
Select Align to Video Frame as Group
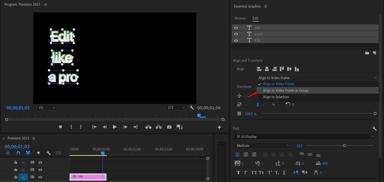[x=285, y=91]
